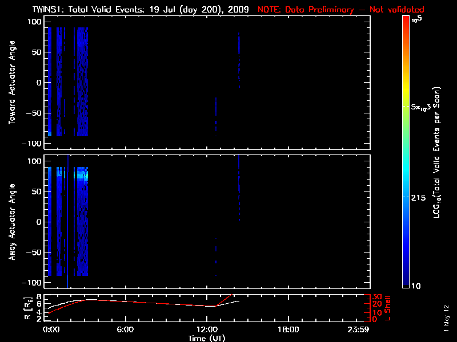Select the Away Actuator Angle axis label
Screen dimensions: 457x342
(x=11, y=222)
